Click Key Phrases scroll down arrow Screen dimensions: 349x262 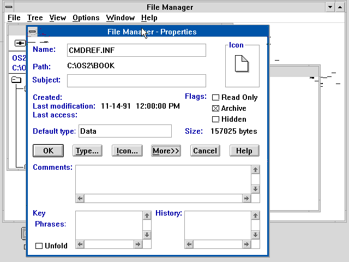(x=147, y=235)
